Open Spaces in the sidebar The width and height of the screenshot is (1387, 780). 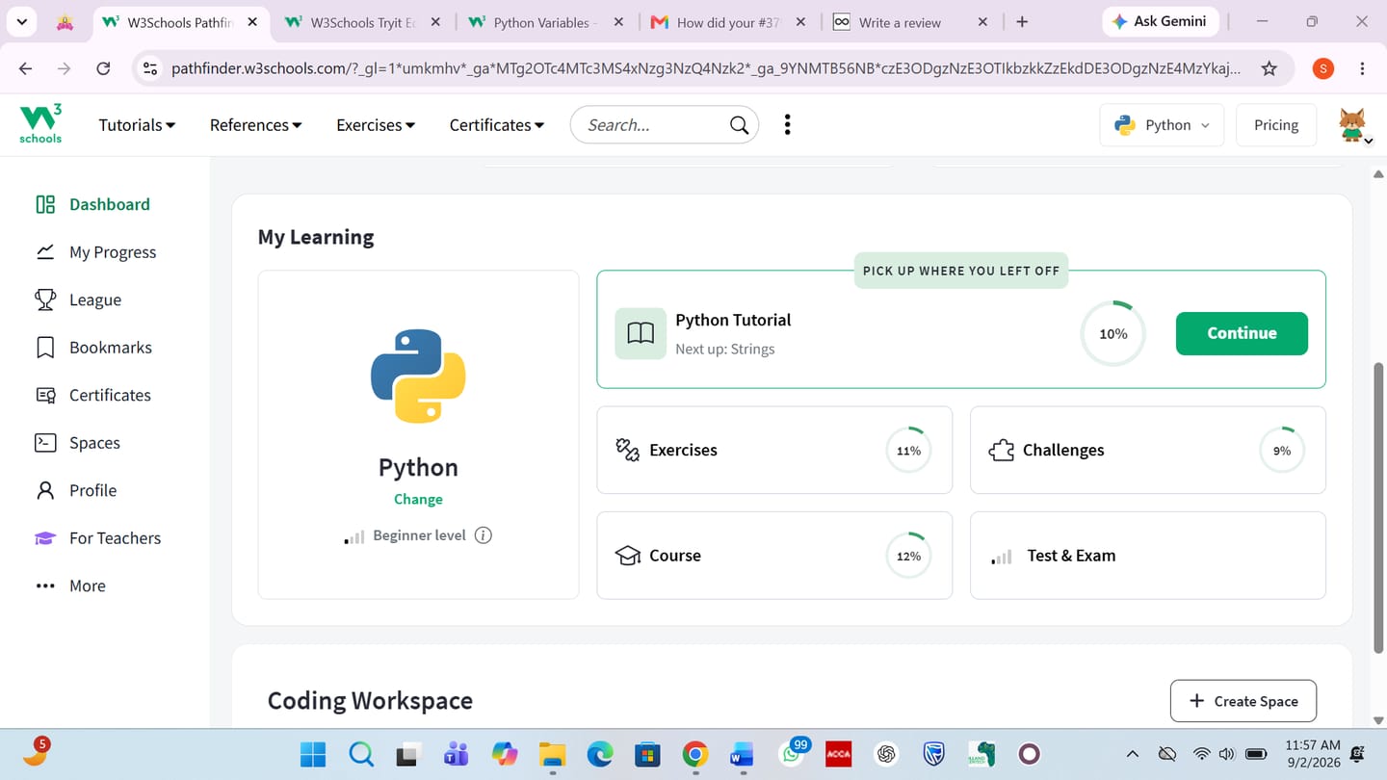(x=77, y=443)
